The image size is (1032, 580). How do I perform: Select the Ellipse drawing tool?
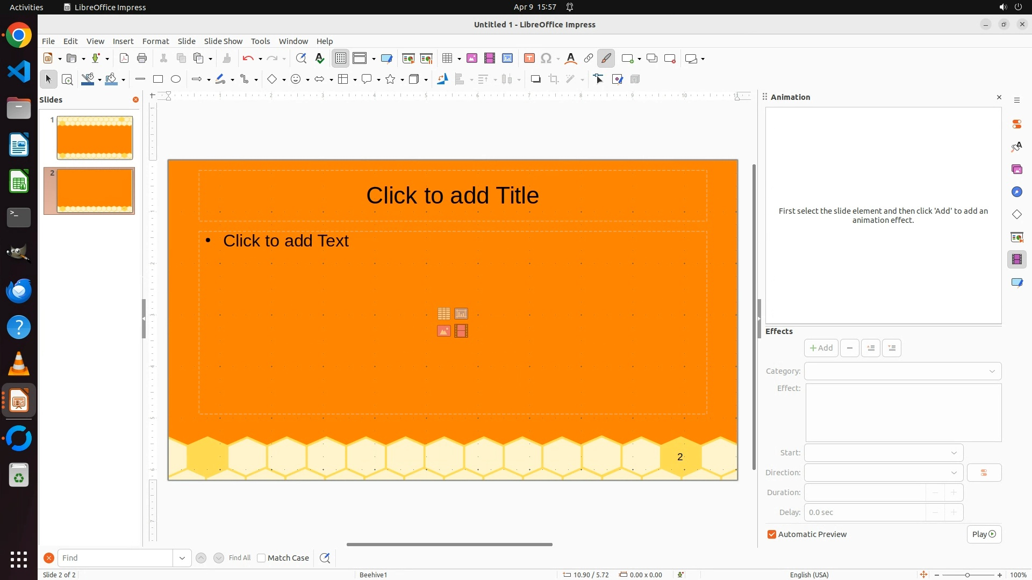pos(176,79)
